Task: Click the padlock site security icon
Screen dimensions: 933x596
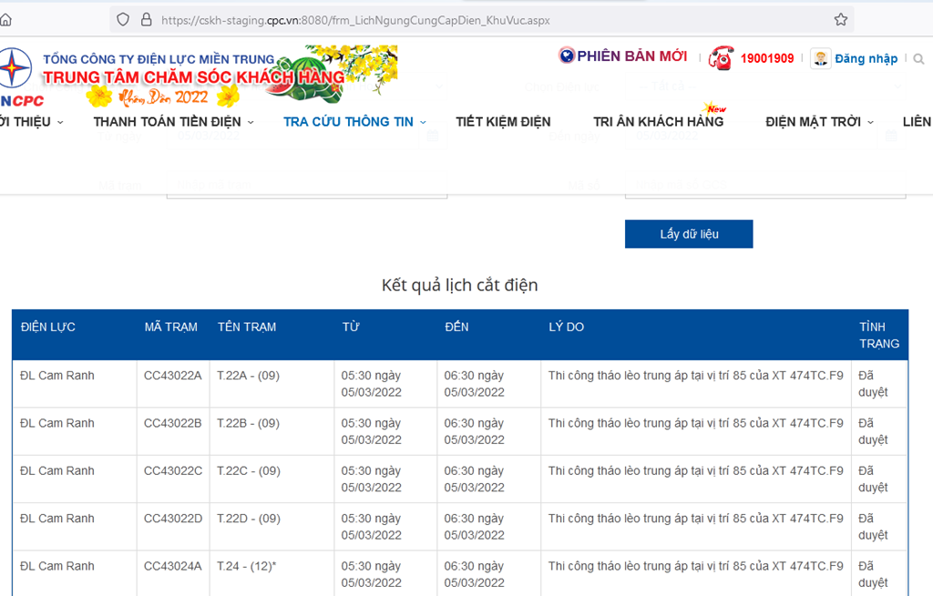Action: [146, 19]
